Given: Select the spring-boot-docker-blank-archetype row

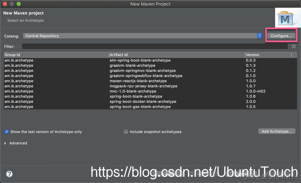Looking at the screenshot, I should (150, 101).
